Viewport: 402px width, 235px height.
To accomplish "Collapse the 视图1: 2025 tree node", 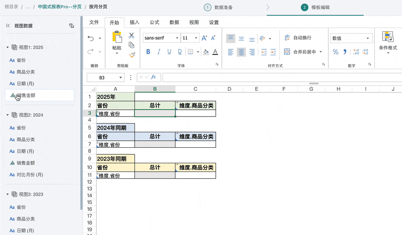I will (x=8, y=47).
